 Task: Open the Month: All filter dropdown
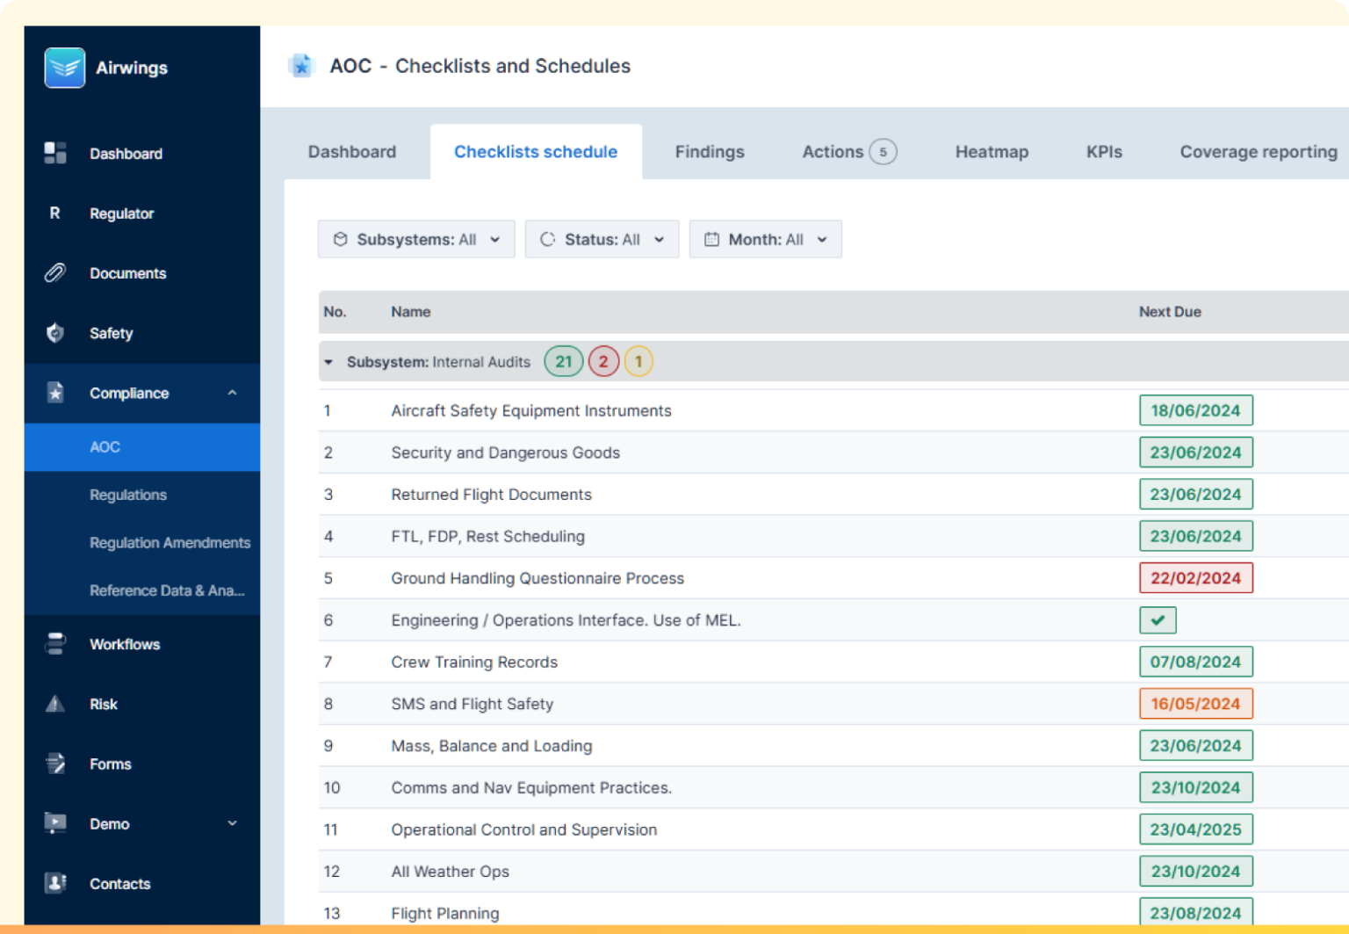coord(765,238)
